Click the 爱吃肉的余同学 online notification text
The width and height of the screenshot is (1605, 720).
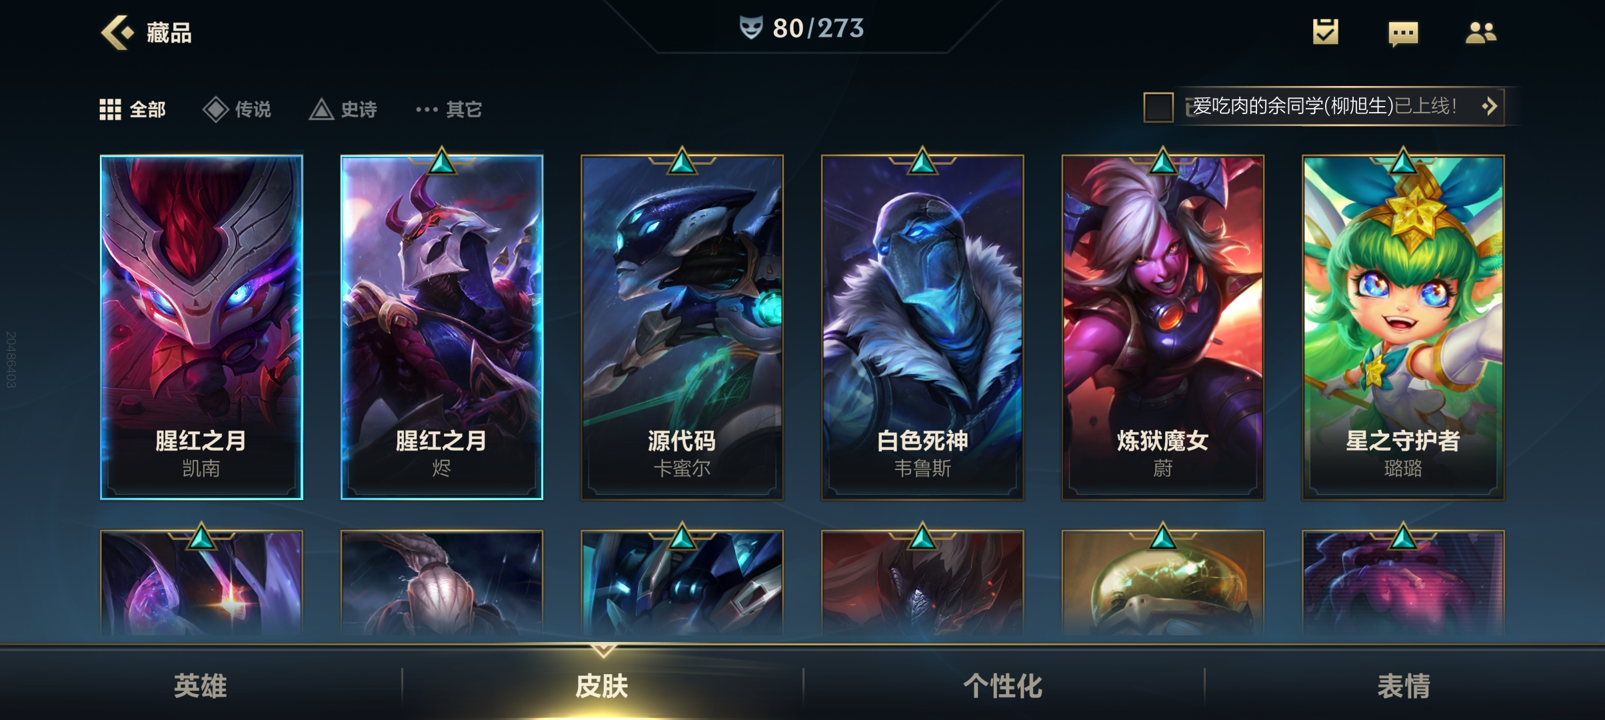[1324, 106]
